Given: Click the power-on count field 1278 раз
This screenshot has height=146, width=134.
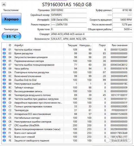Looking at the screenshot, I should tap(122, 25).
